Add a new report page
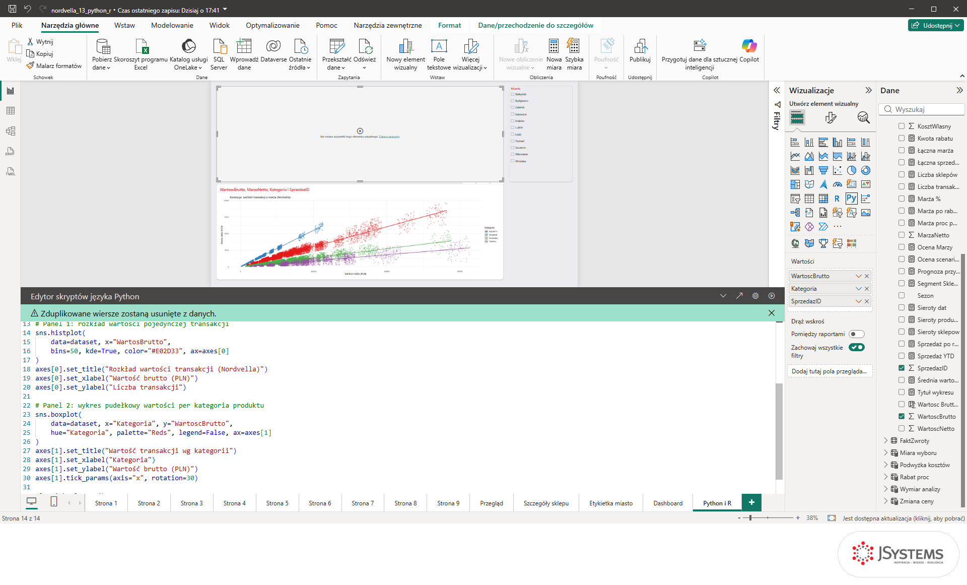The height and width of the screenshot is (585, 967). point(751,502)
